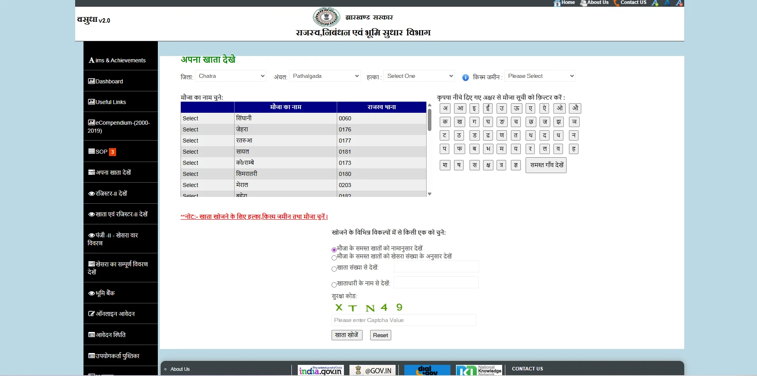The width and height of the screenshot is (757, 376).
Task: Click the @GOV.IN logo in the footer
Action: click(372, 370)
